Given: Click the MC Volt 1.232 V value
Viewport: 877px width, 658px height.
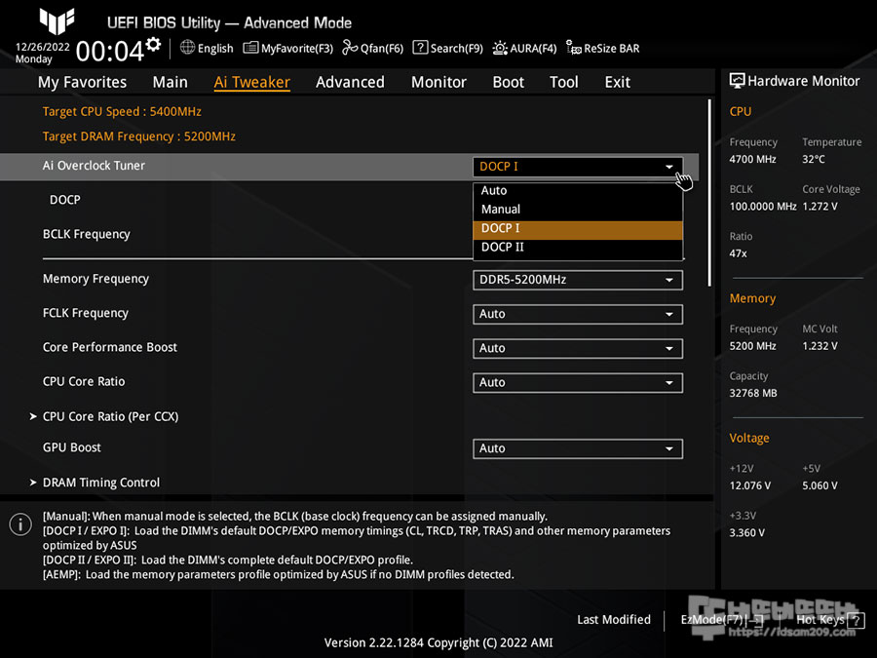Looking at the screenshot, I should point(820,346).
